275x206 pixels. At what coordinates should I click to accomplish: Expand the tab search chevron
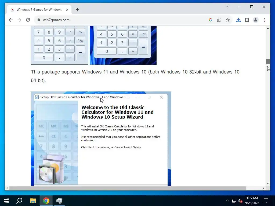(x=227, y=7)
